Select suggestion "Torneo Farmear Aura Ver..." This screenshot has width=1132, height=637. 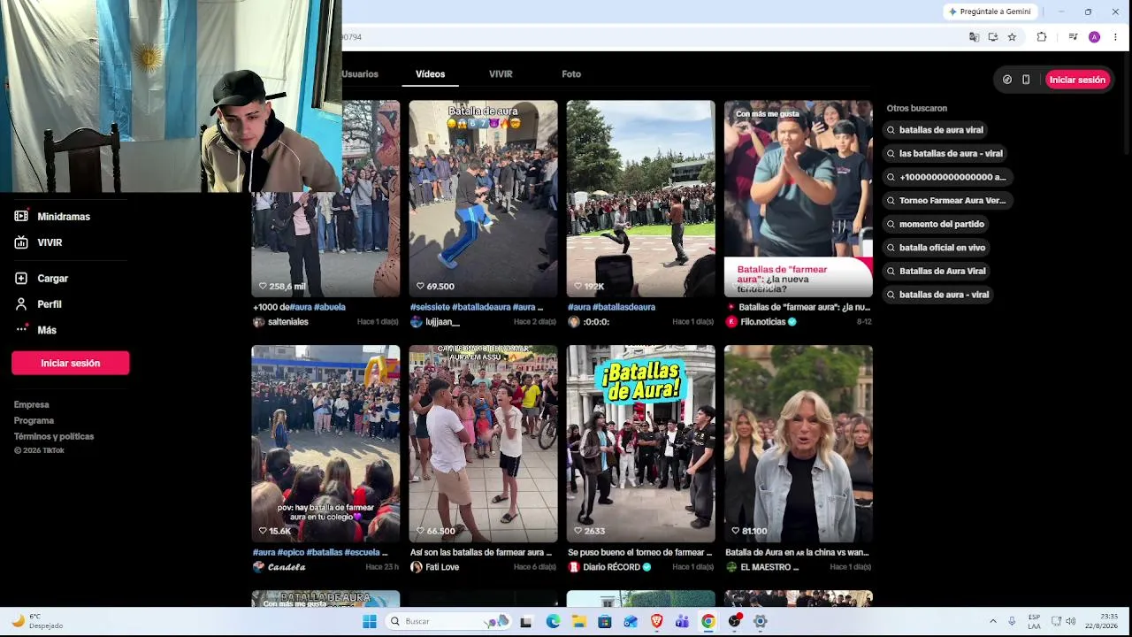pos(947,201)
